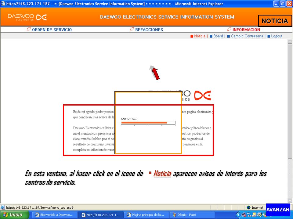Open the REFACCIONES menu
Viewport: 293px width, 219px height.
pyautogui.click(x=149, y=30)
